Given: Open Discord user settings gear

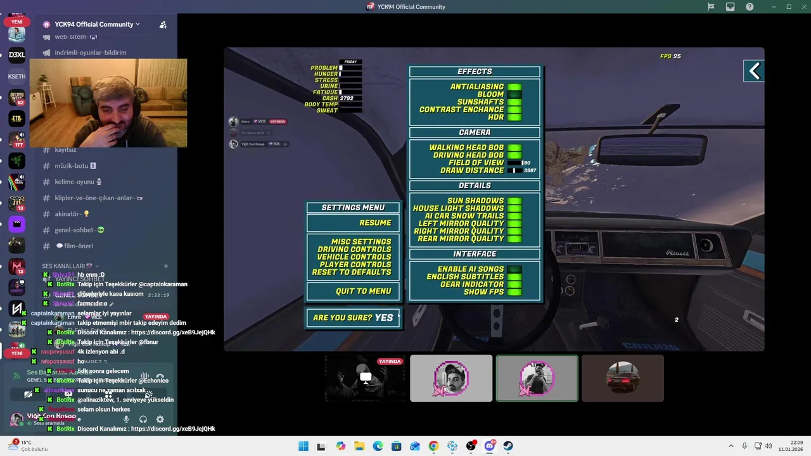Looking at the screenshot, I should click(160, 419).
